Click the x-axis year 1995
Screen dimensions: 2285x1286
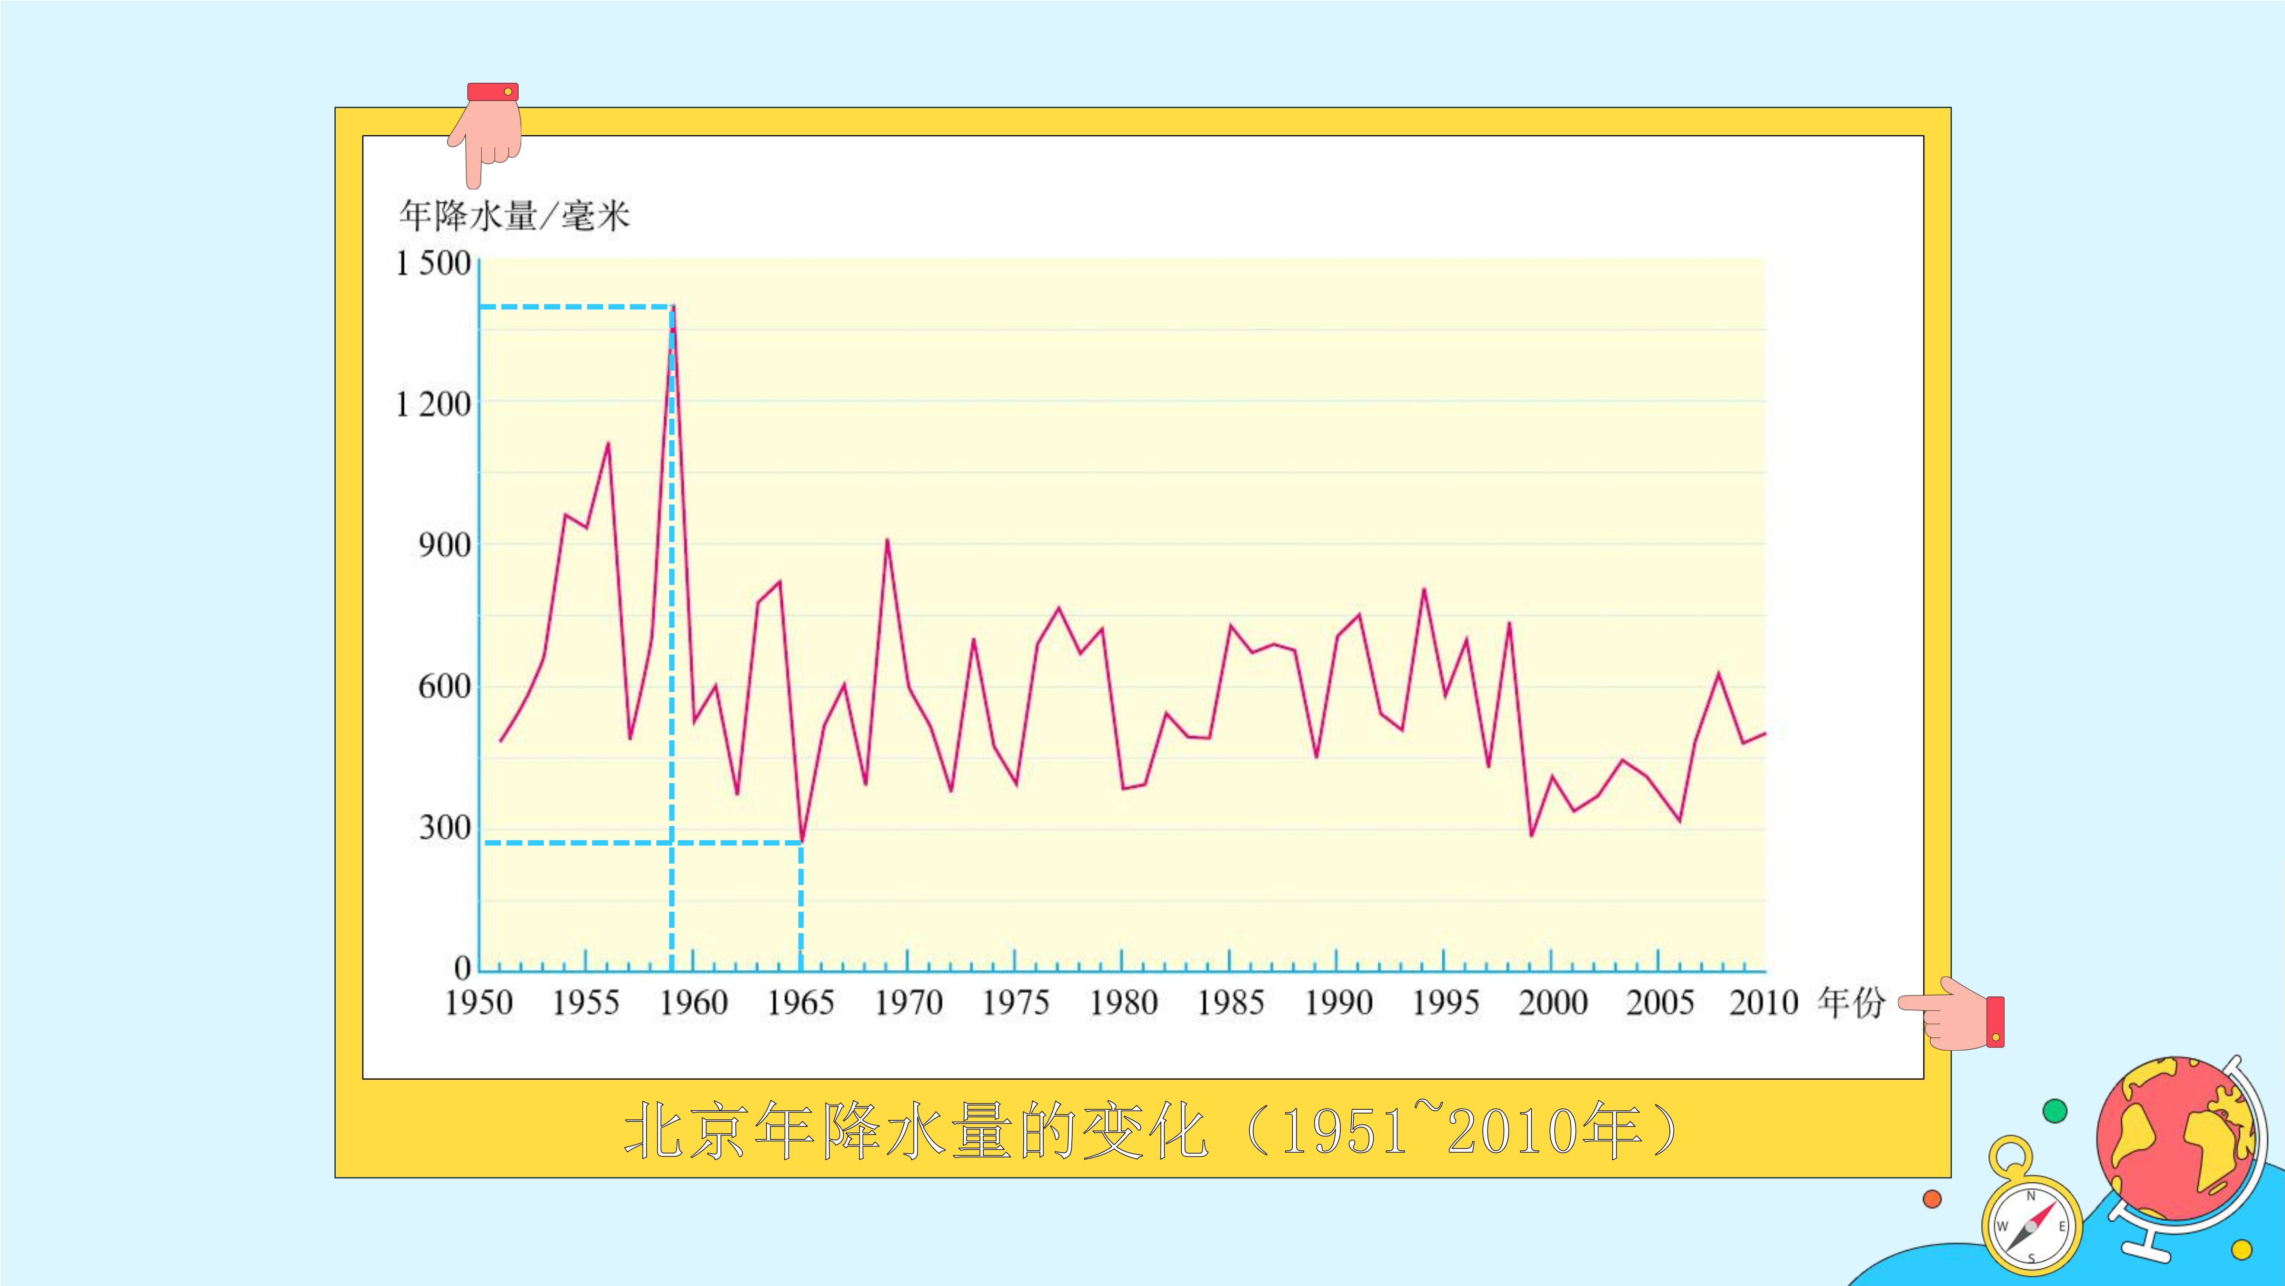1446,1003
